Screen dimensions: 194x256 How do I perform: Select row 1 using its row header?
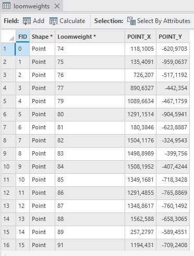tap(8, 49)
